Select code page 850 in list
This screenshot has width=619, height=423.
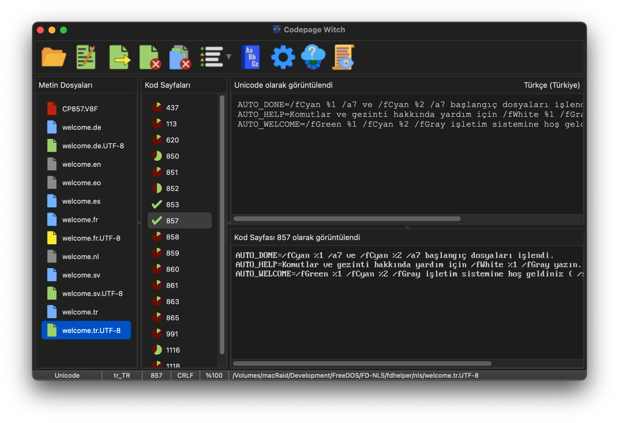pyautogui.click(x=172, y=156)
